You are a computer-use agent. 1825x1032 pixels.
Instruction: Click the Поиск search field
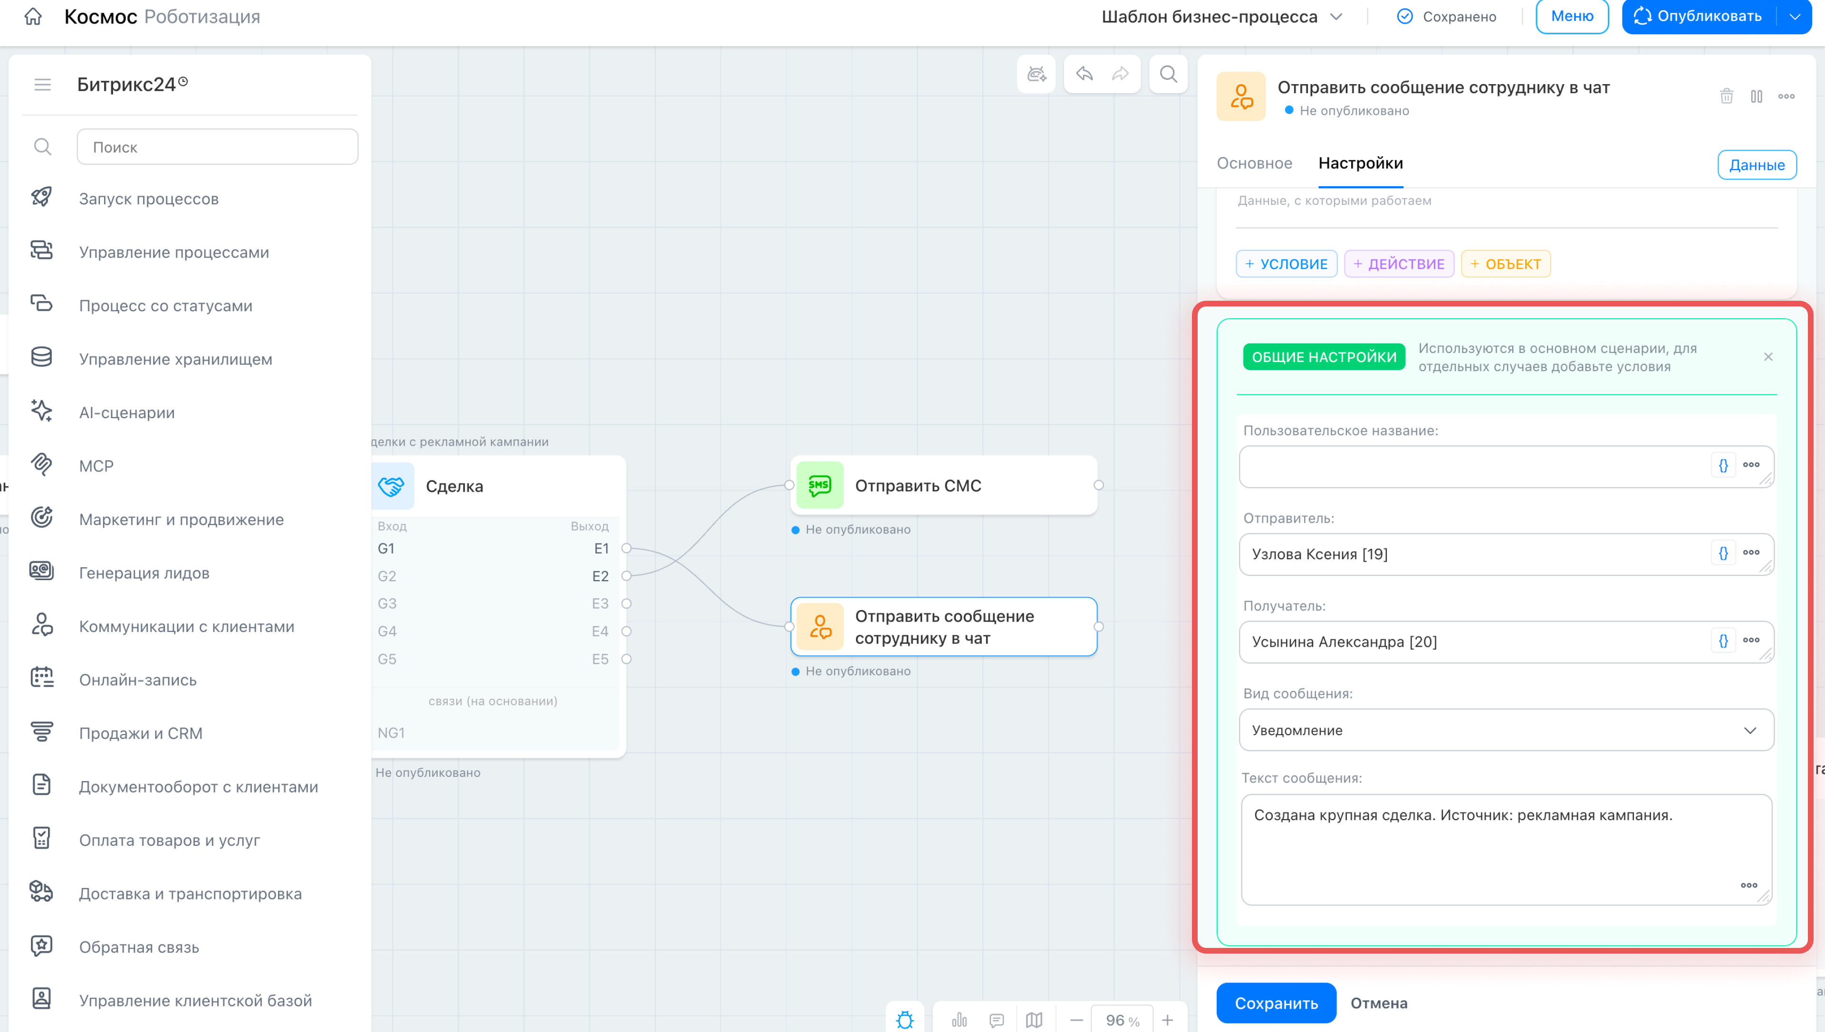point(218,147)
